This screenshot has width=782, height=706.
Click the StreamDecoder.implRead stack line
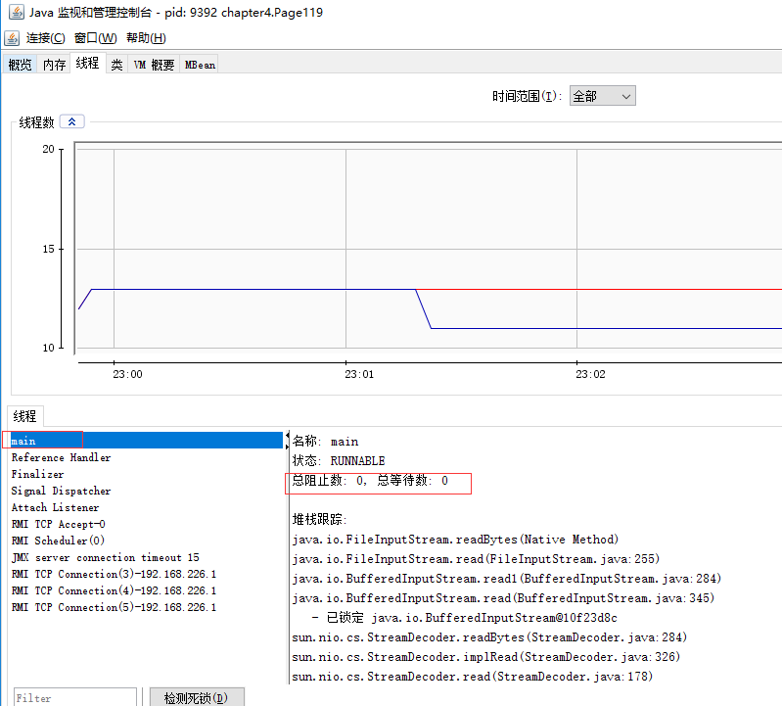pyautogui.click(x=486, y=657)
